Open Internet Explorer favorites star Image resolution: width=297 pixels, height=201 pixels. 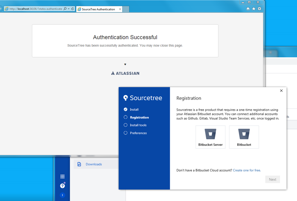(x=254, y=9)
